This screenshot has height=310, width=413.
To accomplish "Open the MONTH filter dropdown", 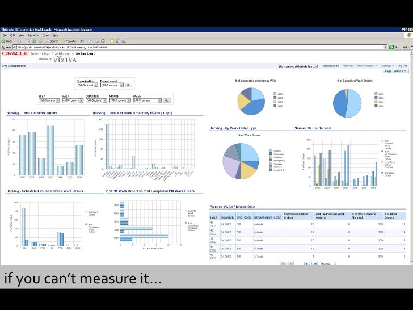I will 120,100.
